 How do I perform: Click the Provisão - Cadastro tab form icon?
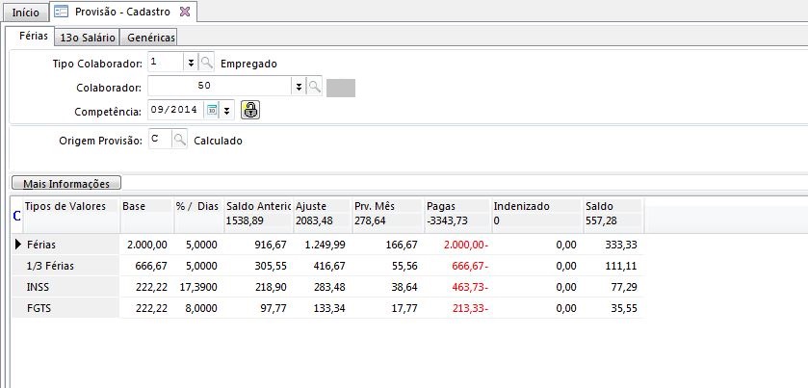tap(61, 13)
